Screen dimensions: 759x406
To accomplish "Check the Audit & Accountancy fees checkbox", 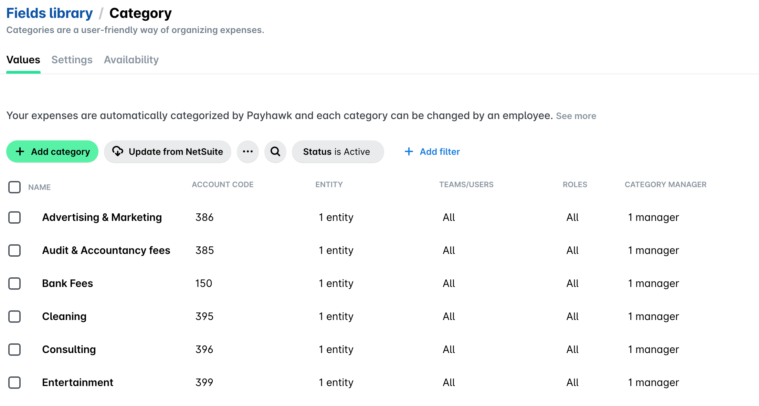I will click(14, 250).
